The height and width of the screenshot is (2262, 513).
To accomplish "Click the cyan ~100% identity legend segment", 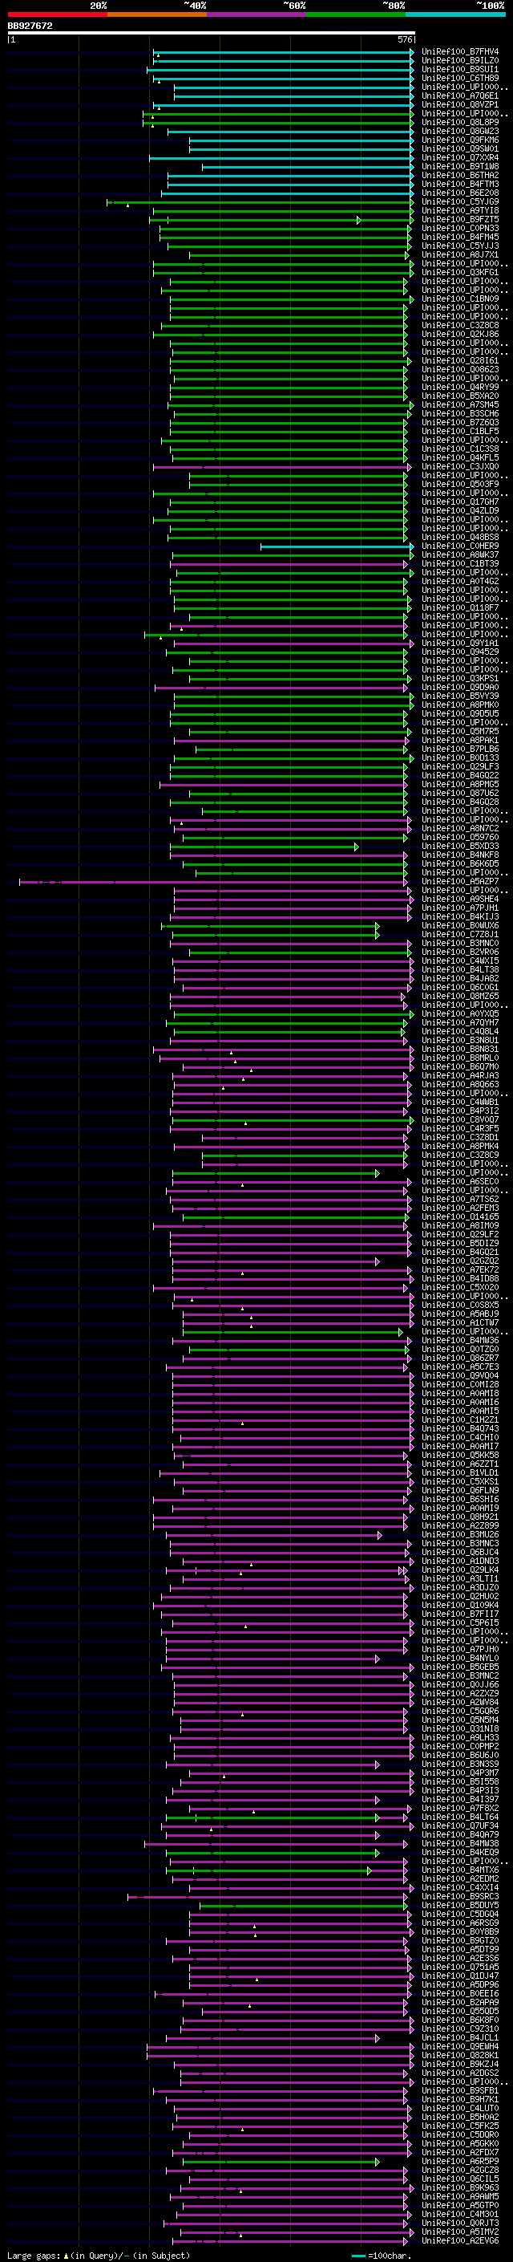I will tap(455, 14).
